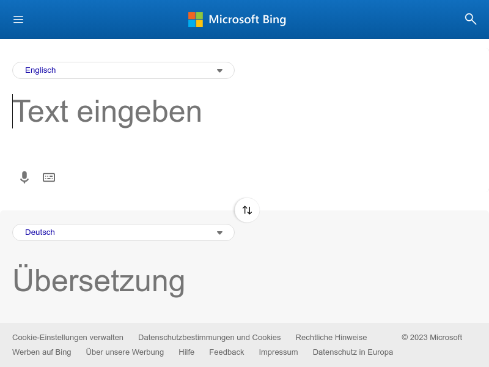Open Datenschutzbestimmungen und Cookies link
The height and width of the screenshot is (367, 489).
209,338
